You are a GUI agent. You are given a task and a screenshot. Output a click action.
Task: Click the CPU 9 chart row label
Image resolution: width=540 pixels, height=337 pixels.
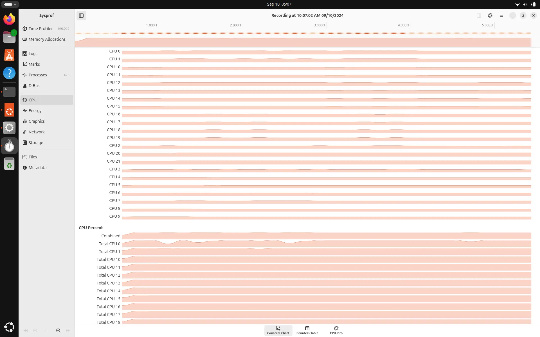point(115,216)
